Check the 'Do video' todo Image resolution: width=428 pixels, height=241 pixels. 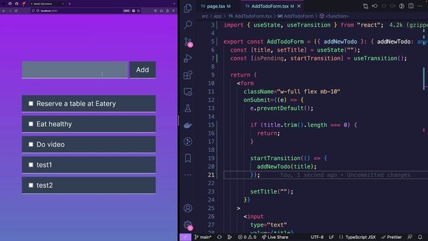click(x=31, y=145)
